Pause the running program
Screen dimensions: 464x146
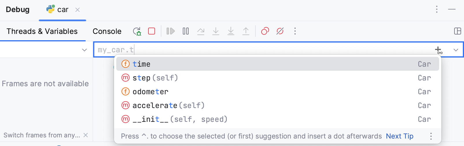tap(186, 31)
